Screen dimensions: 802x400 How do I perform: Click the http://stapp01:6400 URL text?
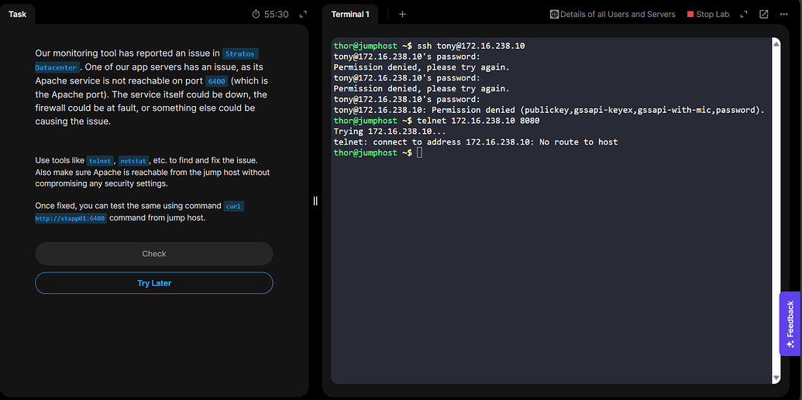click(71, 219)
